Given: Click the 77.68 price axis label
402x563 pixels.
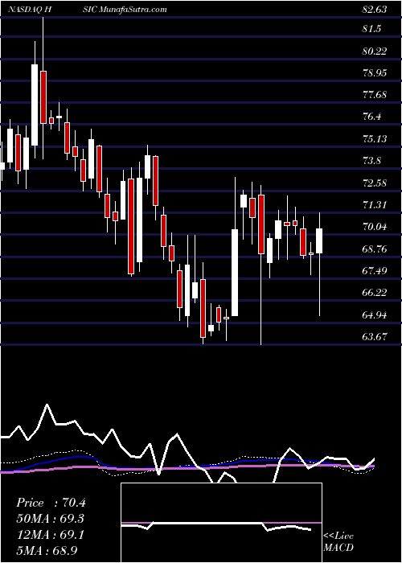Looking at the screenshot, I should tap(375, 95).
